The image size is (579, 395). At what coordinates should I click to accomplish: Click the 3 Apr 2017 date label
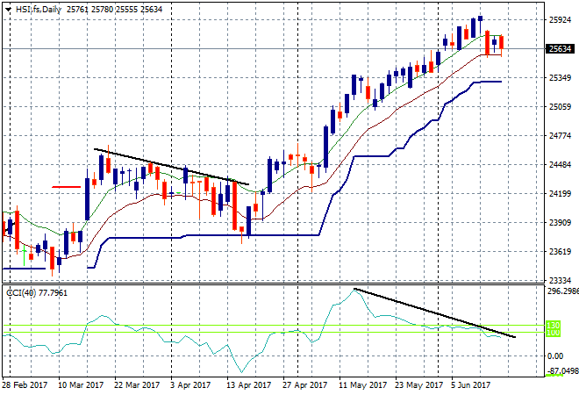(190, 385)
